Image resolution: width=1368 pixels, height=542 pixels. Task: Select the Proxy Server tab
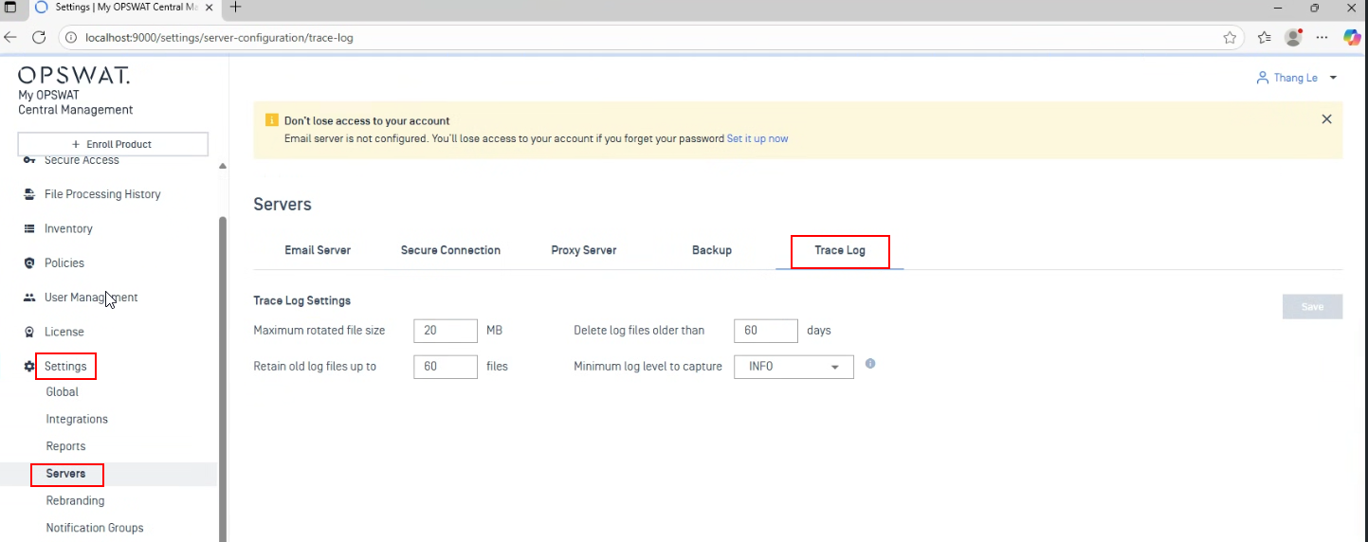(x=583, y=250)
